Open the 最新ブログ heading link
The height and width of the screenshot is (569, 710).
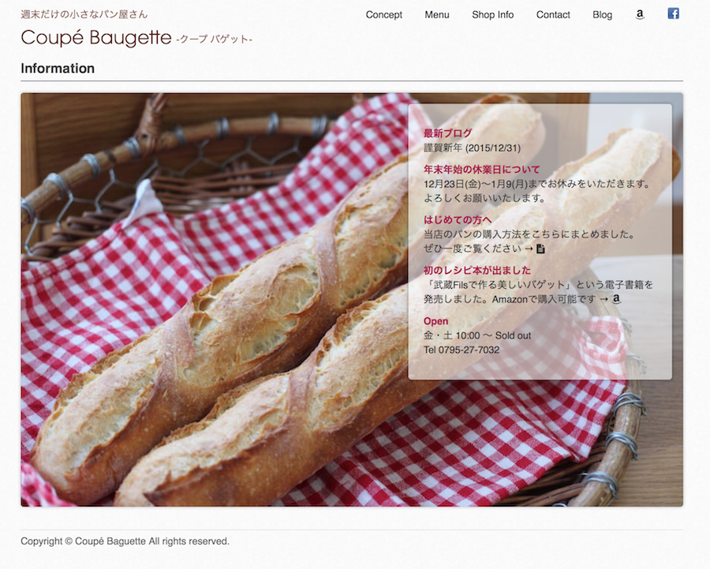click(x=448, y=133)
